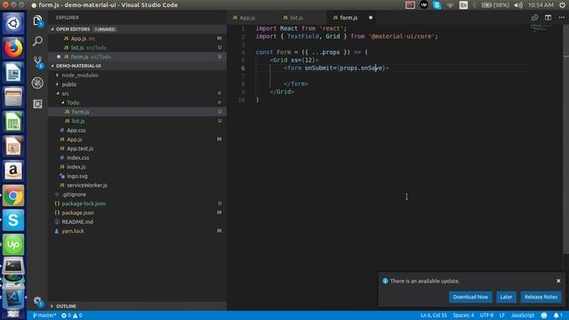Open Skype from the dock

point(13,220)
